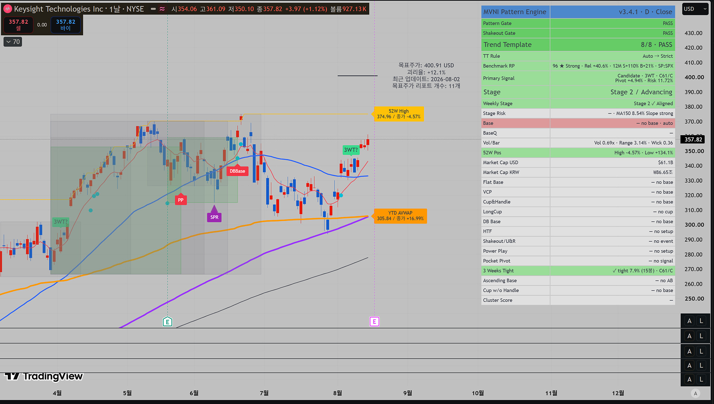Click the 3 Weeks Tight row label
This screenshot has height=404, width=714.
tap(498, 271)
